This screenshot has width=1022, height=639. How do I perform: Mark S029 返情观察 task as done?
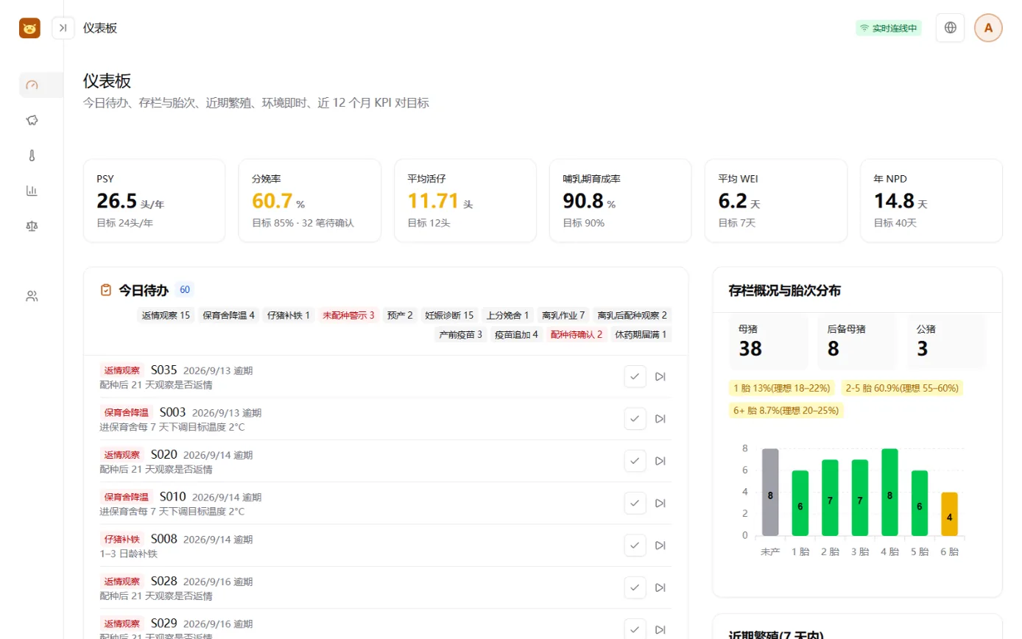click(635, 629)
